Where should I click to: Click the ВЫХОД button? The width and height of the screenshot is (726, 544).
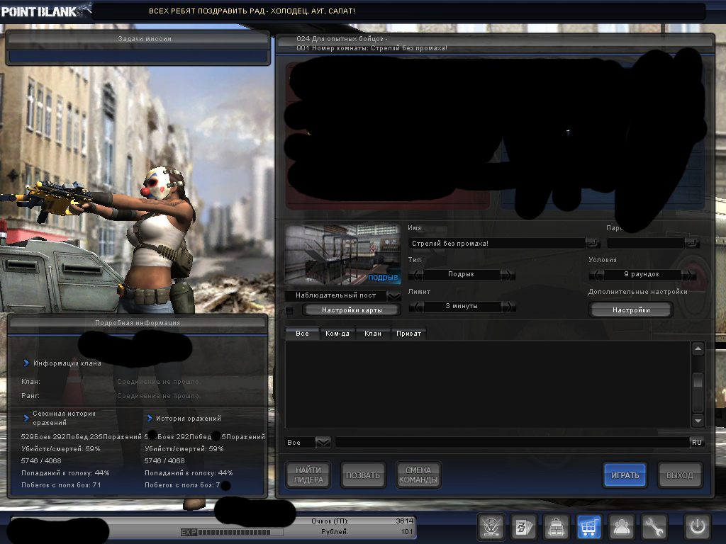[x=680, y=475]
